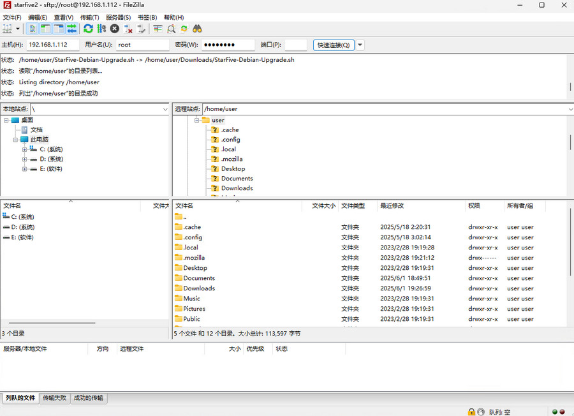Select .mozilla folder in remote tree

pyautogui.click(x=232, y=159)
